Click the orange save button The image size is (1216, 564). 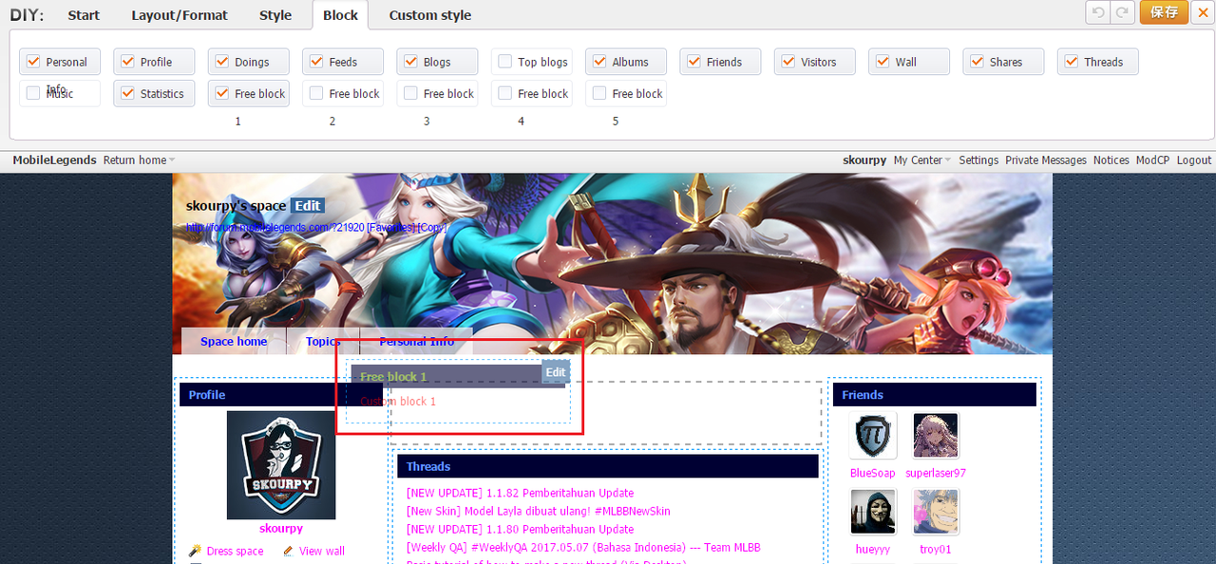click(x=1164, y=12)
